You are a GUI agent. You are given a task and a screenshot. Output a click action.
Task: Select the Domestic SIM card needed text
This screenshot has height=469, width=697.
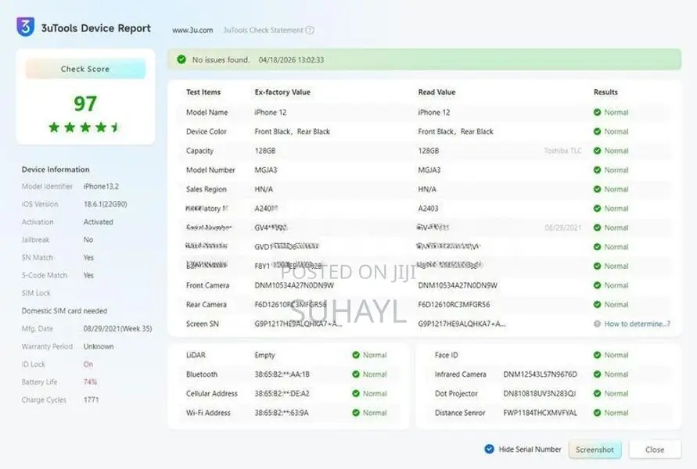64,311
